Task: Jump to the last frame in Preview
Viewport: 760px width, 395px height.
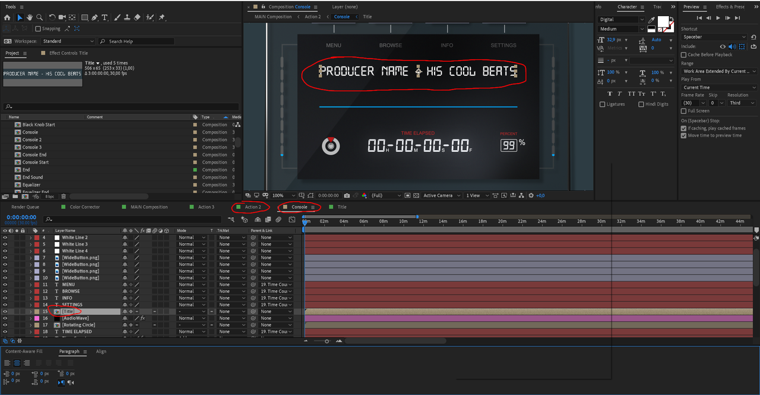Action: [738, 18]
